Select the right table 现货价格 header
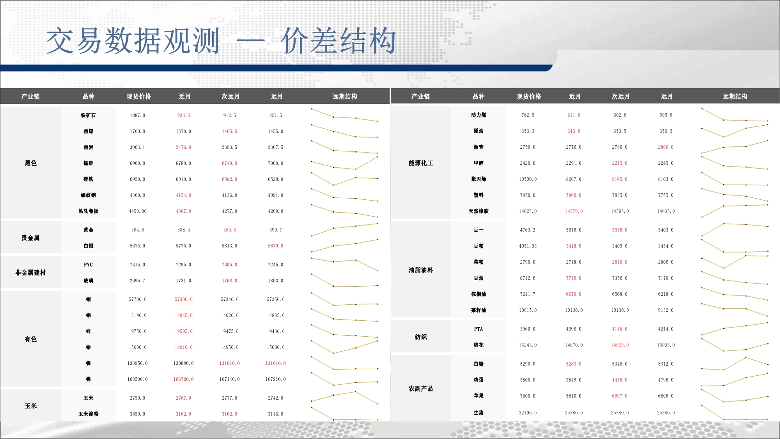The width and height of the screenshot is (780, 439). coord(529,96)
